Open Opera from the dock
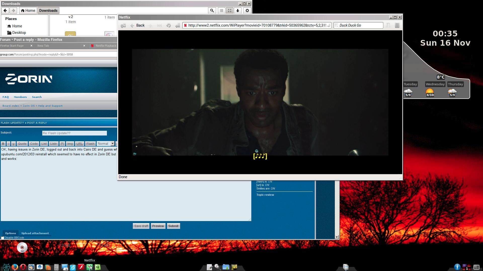This screenshot has height=271, width=483. [x=23, y=267]
